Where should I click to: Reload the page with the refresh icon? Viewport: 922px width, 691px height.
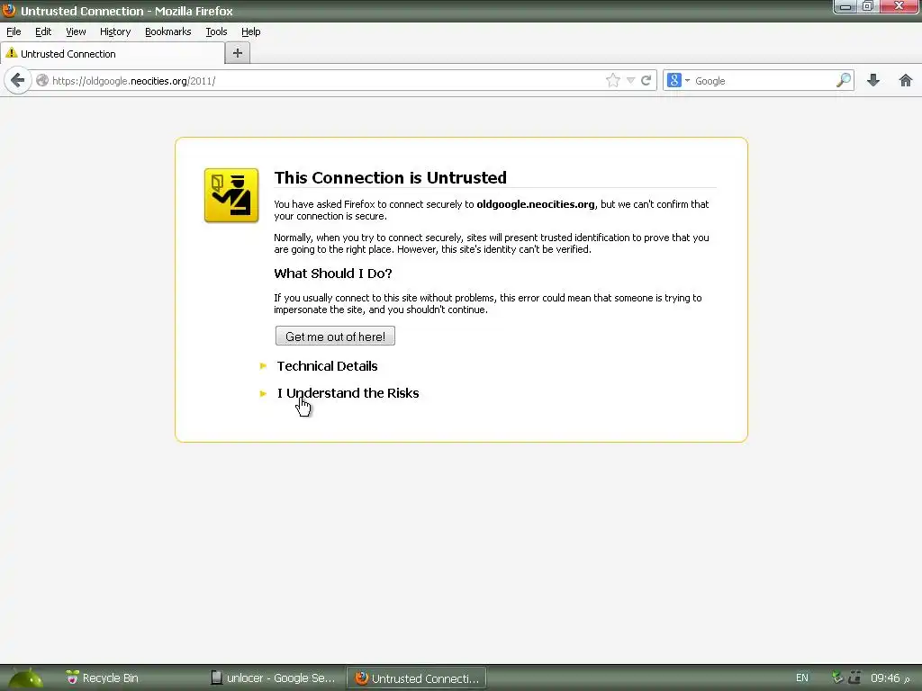click(x=646, y=80)
